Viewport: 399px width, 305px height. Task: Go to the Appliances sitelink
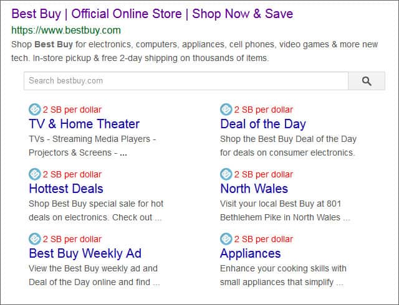(251, 254)
